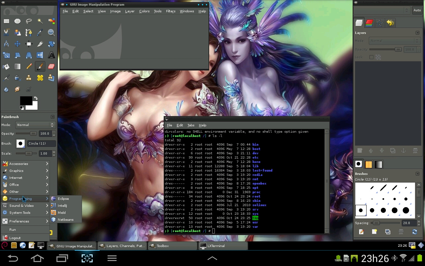This screenshot has width=425, height=266.
Task: Switch to the Undo History tab
Action: point(390,23)
